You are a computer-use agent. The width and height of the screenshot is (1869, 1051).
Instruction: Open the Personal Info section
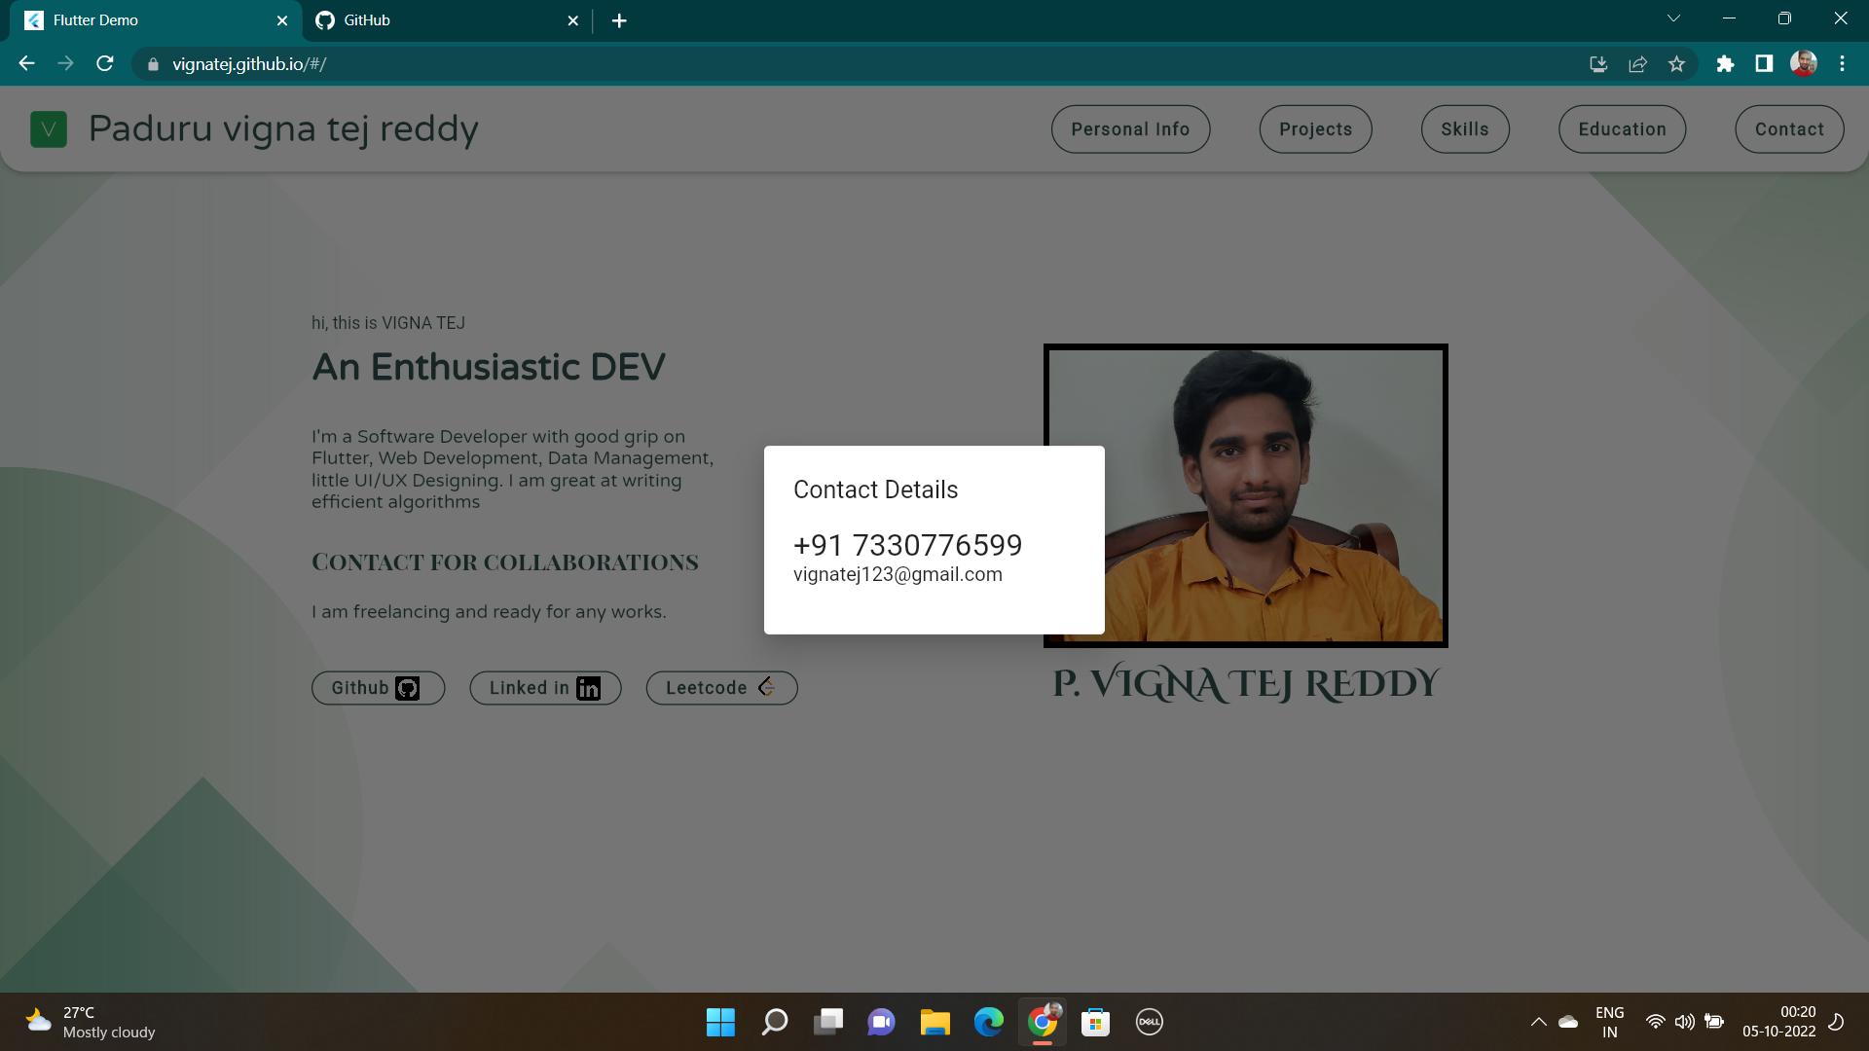click(1130, 128)
